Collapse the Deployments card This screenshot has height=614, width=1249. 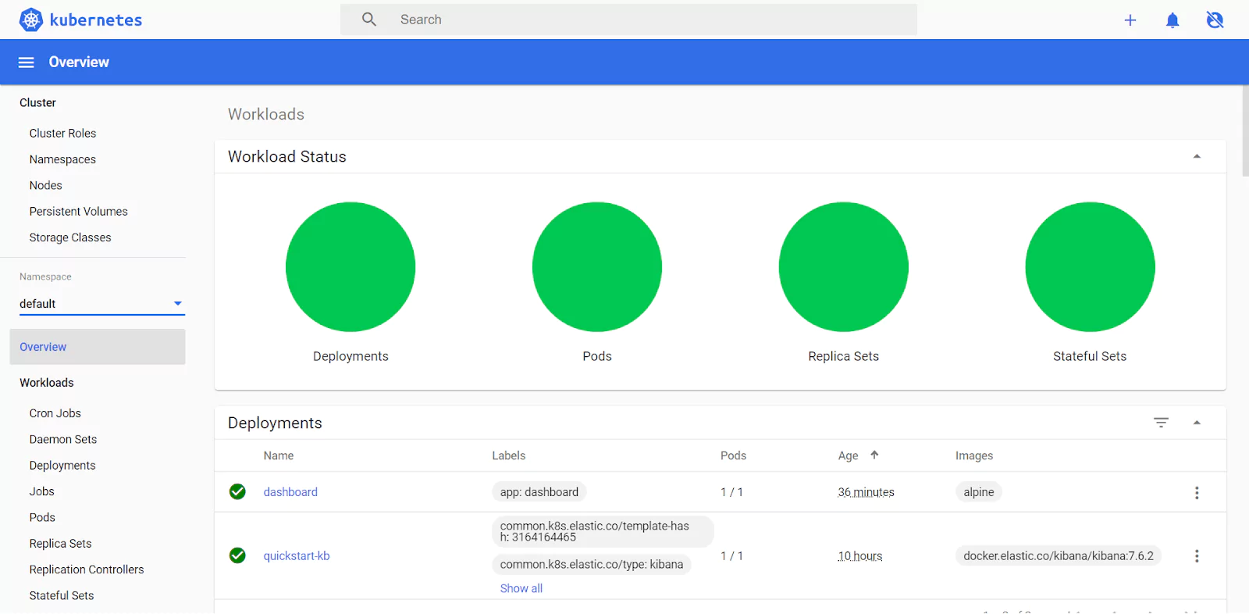tap(1197, 423)
